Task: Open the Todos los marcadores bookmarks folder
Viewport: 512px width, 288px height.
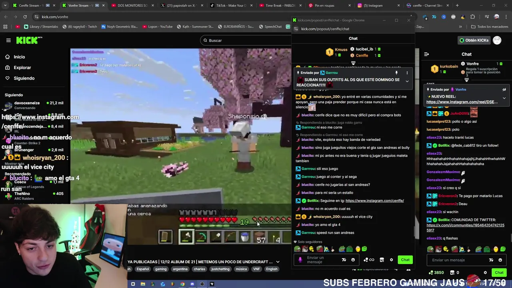Action: click(490, 26)
